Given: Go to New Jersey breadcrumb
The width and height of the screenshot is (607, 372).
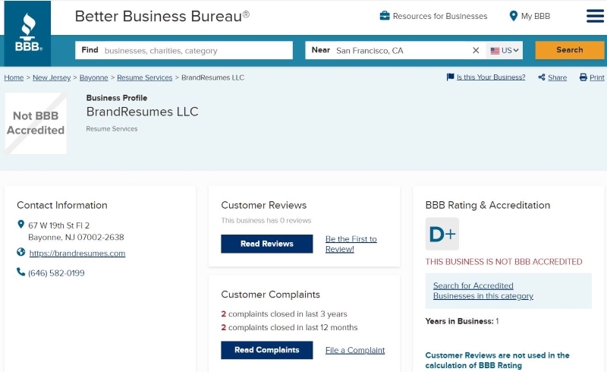Looking at the screenshot, I should (52, 77).
